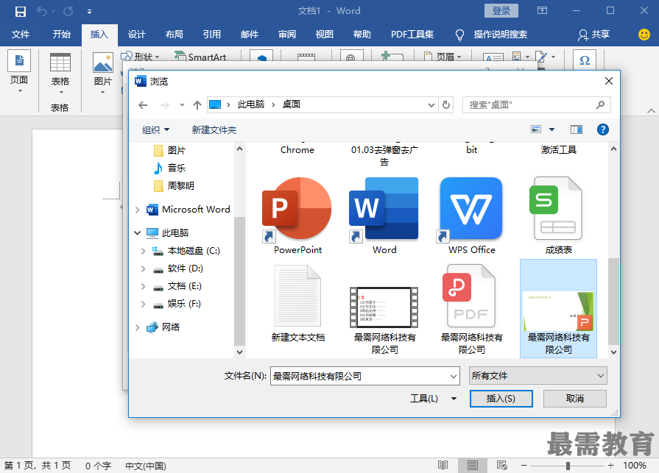659x473 pixels.
Task: Open the recent locations dropdown arrow
Action: 182,105
